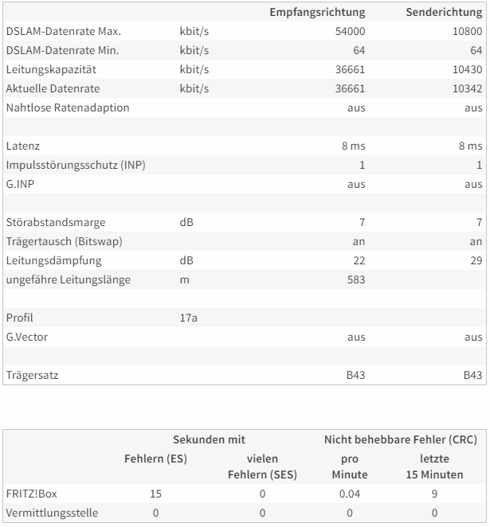Click the DSLAM-Datenrate Max. row label
Screen dimensions: 490x527
(x=64, y=31)
